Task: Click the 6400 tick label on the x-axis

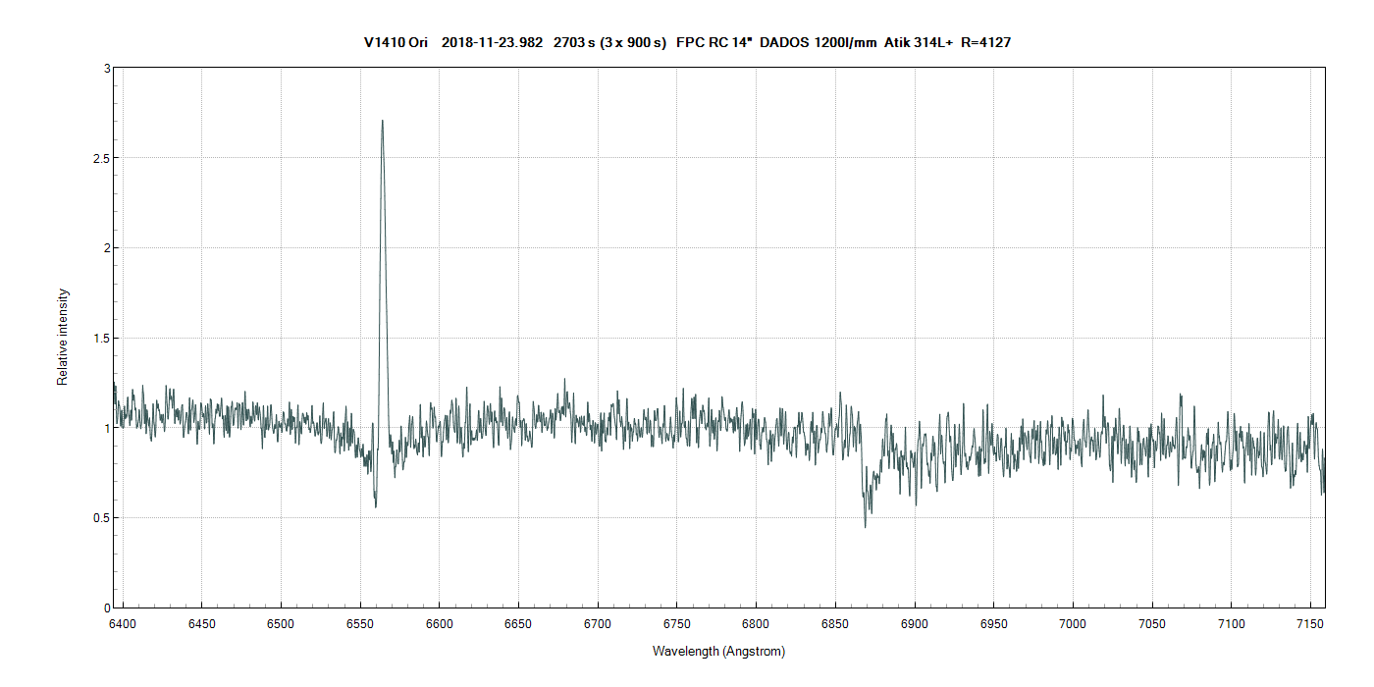Action: (122, 624)
